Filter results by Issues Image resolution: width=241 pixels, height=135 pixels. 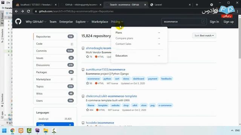[x=55, y=58]
